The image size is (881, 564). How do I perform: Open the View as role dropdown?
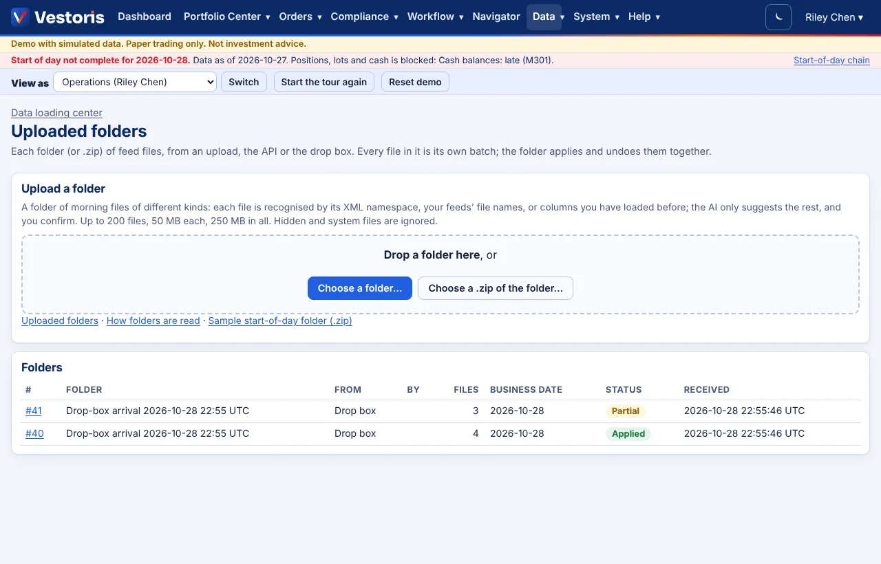[135, 82]
